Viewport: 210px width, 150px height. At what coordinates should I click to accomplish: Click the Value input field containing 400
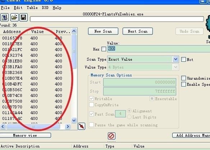pyautogui.click(x=159, y=49)
